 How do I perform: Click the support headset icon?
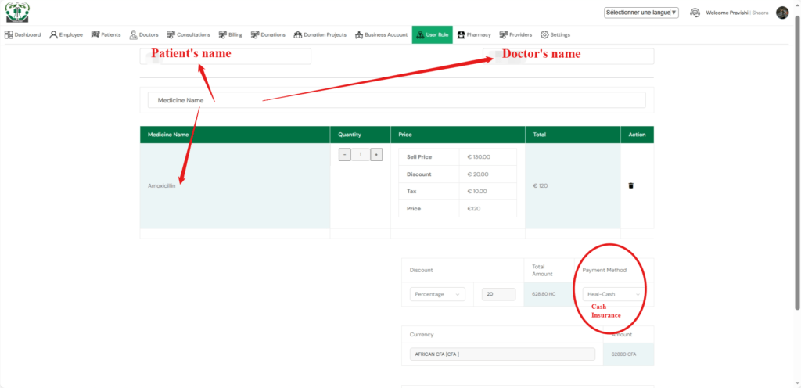click(x=694, y=13)
